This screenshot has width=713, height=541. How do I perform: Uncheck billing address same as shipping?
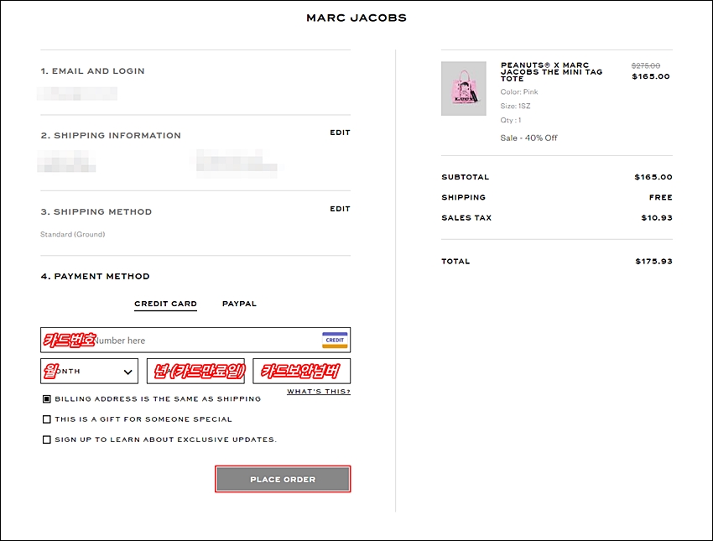pyautogui.click(x=46, y=398)
